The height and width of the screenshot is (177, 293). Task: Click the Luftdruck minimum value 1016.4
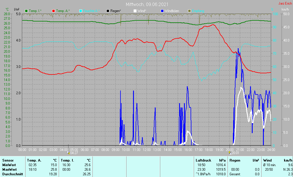point(221,165)
